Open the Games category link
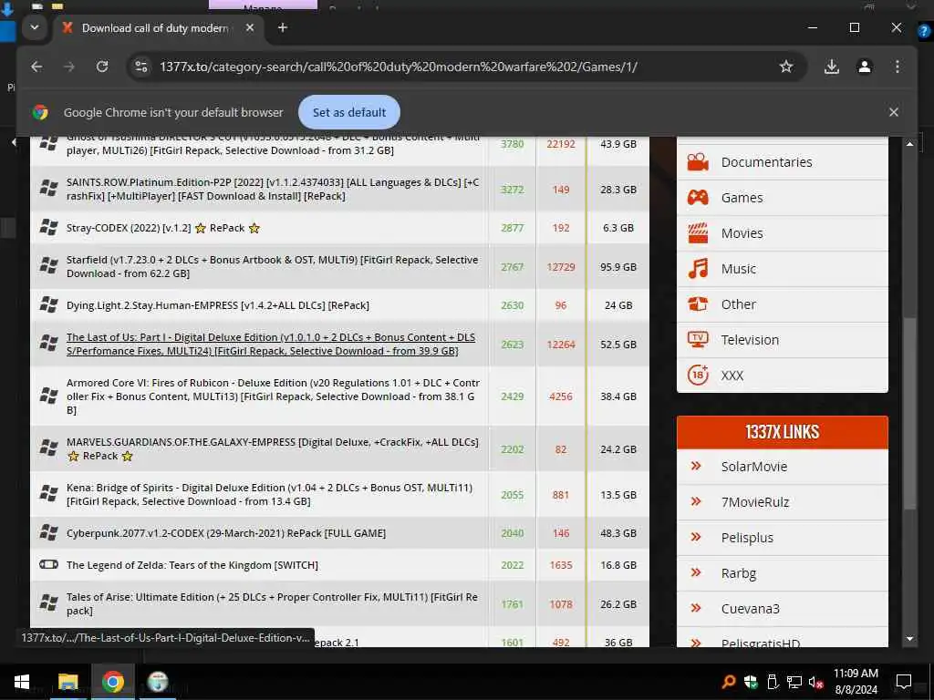The image size is (934, 700). (x=742, y=198)
